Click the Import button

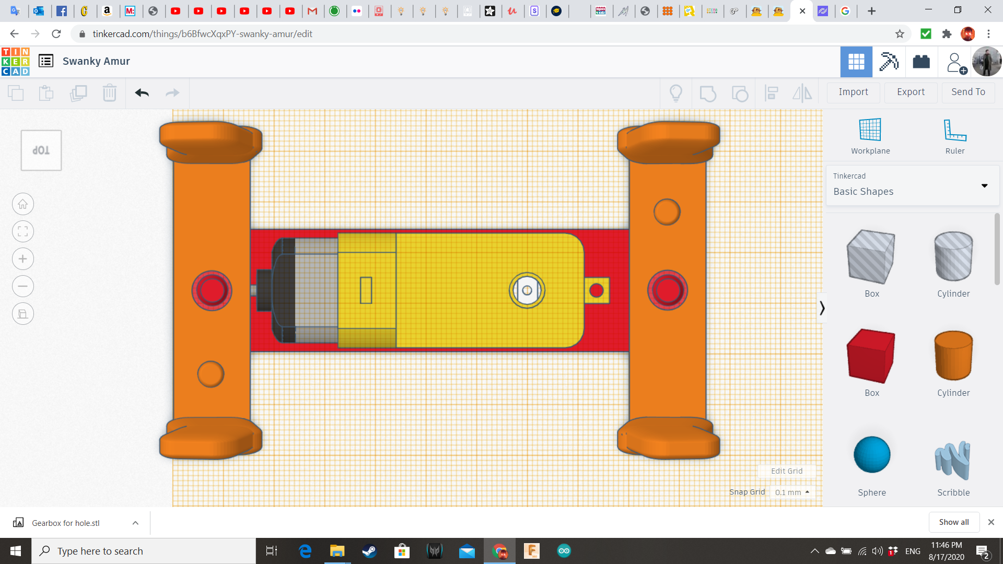(853, 92)
